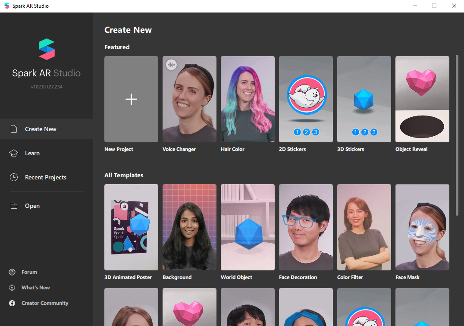
Task: Click the Featured section heading
Action: coord(117,47)
